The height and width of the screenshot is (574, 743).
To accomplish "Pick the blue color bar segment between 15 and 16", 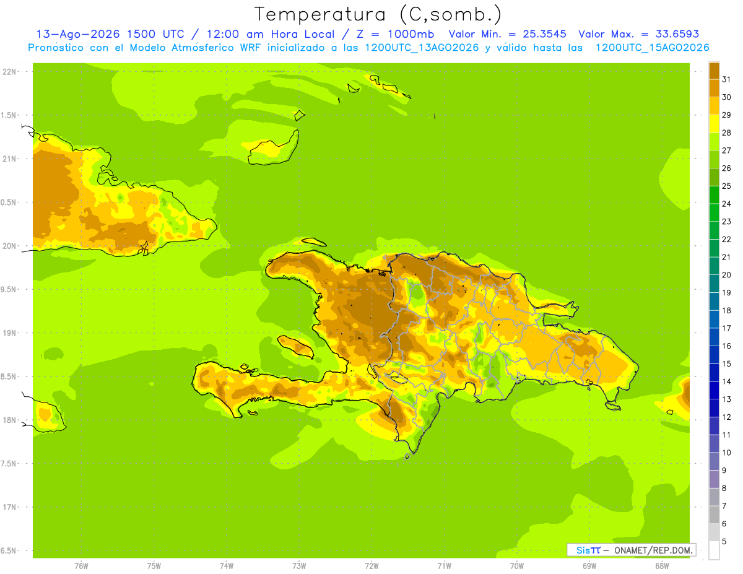I will (714, 355).
